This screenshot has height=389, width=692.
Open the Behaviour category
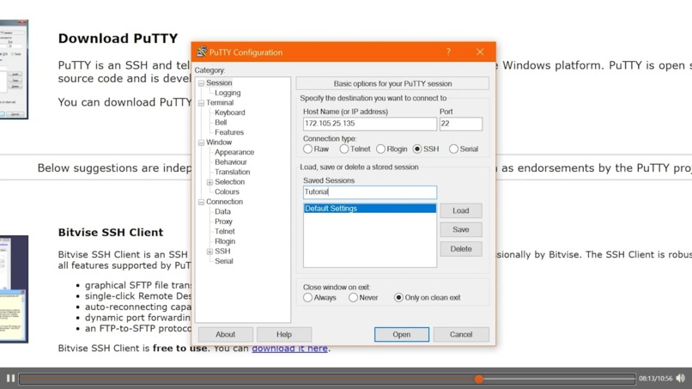(x=231, y=162)
